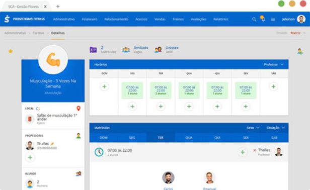Open the QUA 07:00 às 22:00 slot
This screenshot has width=310, height=190.
click(189, 90)
